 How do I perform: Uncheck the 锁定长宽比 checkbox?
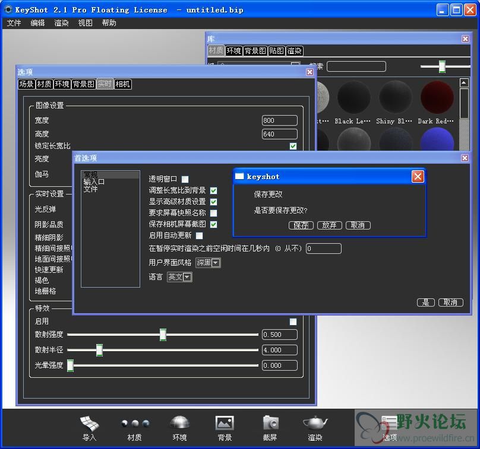click(293, 146)
